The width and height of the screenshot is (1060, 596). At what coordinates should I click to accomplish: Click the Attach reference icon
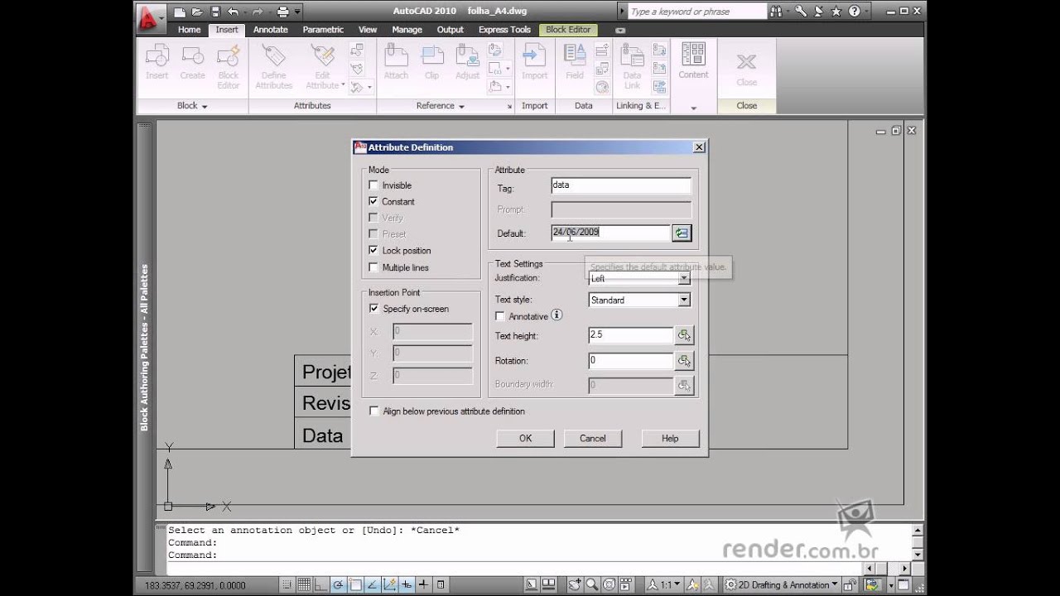point(396,56)
